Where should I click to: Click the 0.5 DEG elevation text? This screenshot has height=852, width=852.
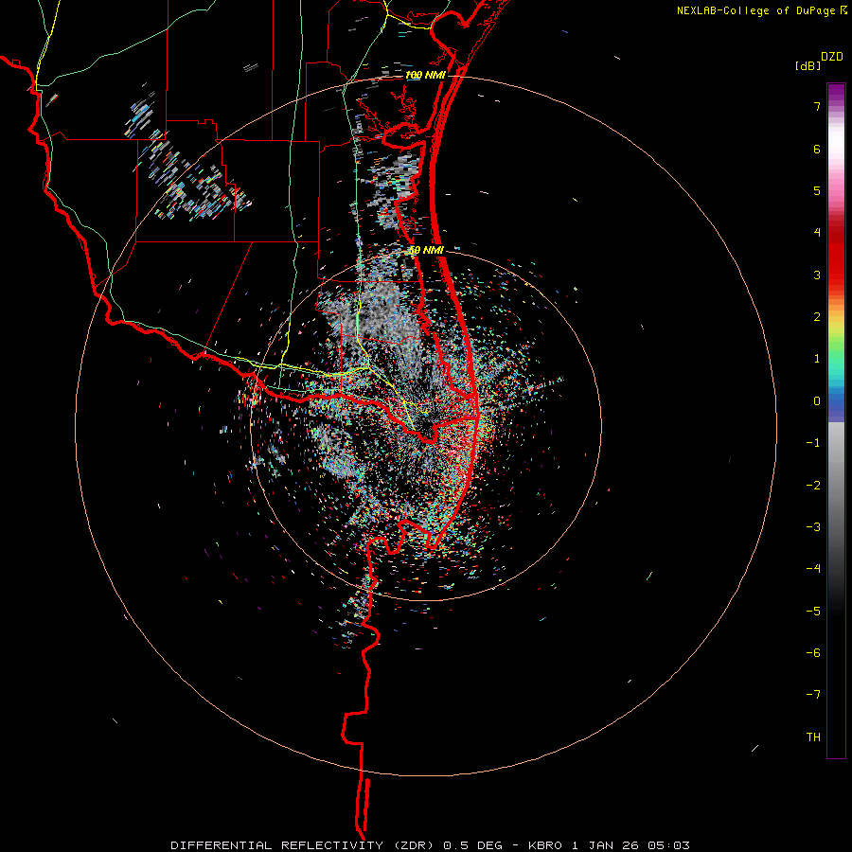click(472, 845)
